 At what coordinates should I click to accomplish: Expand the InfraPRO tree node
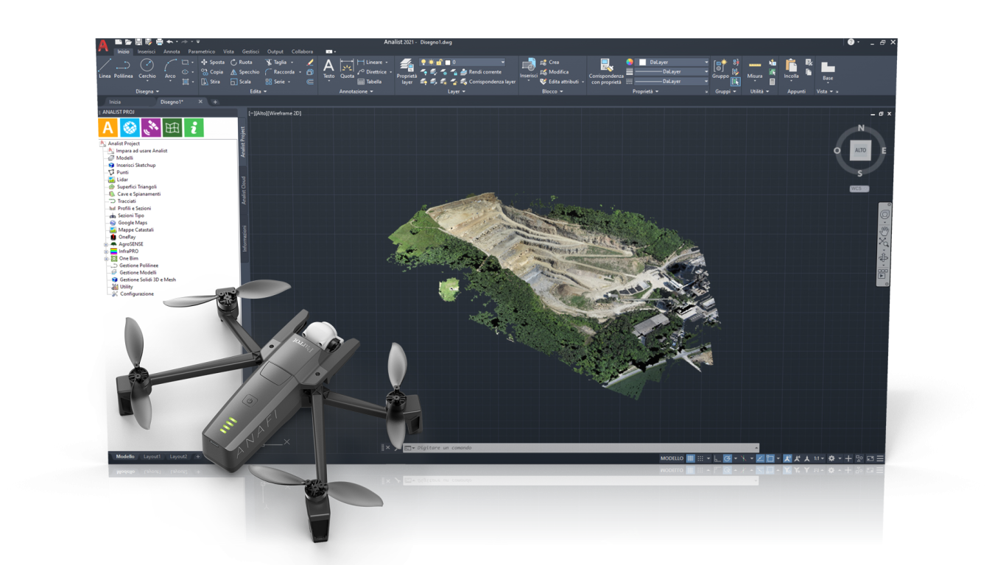106,252
